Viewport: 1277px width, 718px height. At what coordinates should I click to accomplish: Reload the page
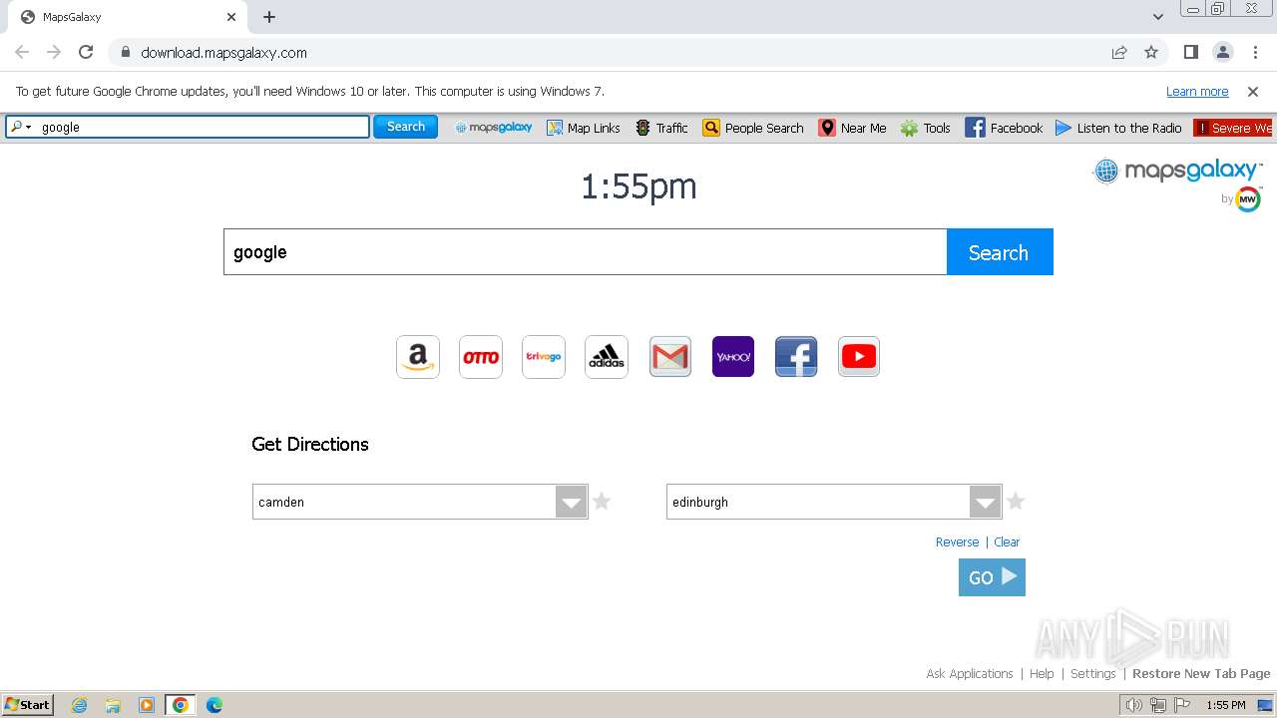pyautogui.click(x=86, y=52)
